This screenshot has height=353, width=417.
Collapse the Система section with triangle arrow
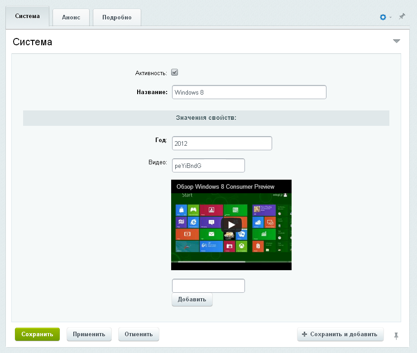pyautogui.click(x=397, y=41)
